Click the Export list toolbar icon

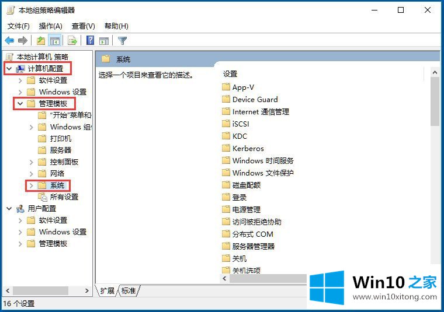72,41
